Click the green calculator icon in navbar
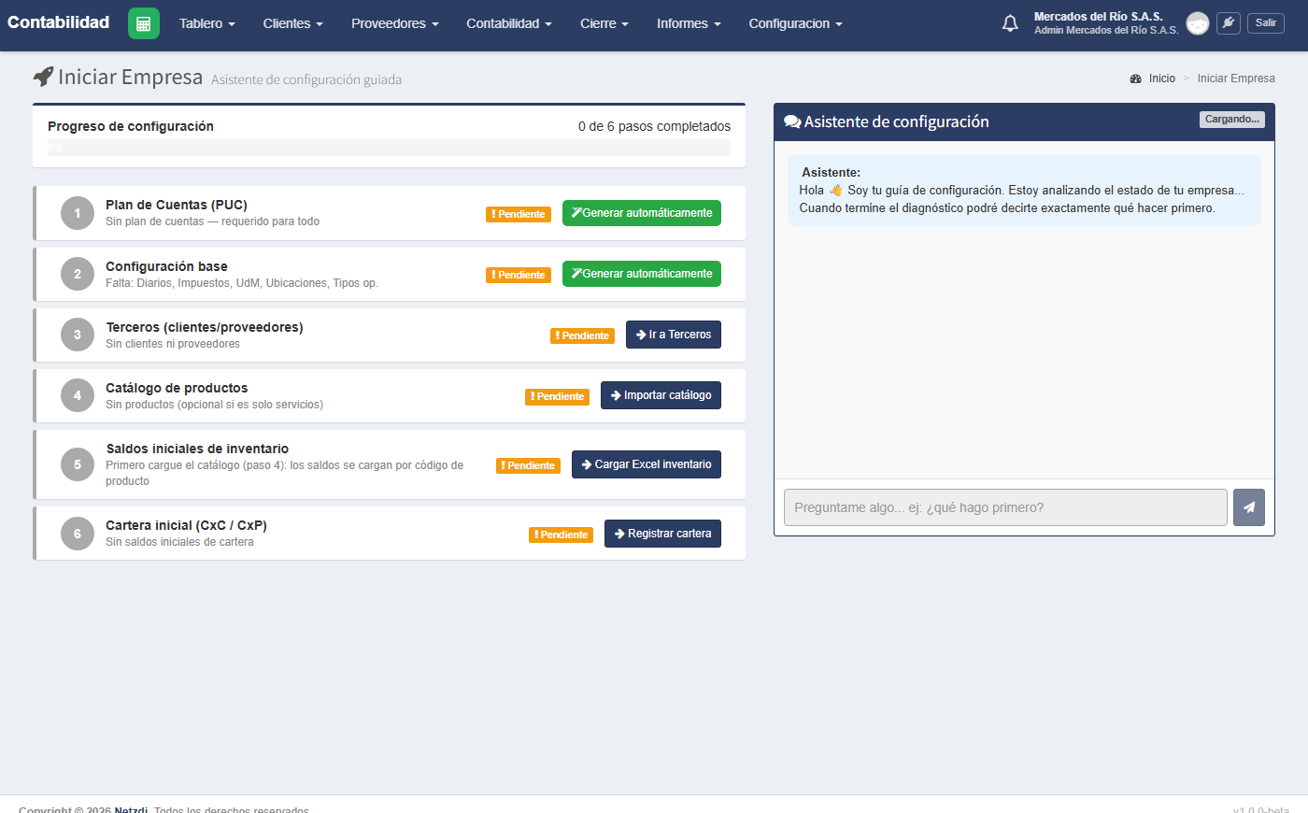Screen dimensions: 1308x813 click(x=144, y=23)
